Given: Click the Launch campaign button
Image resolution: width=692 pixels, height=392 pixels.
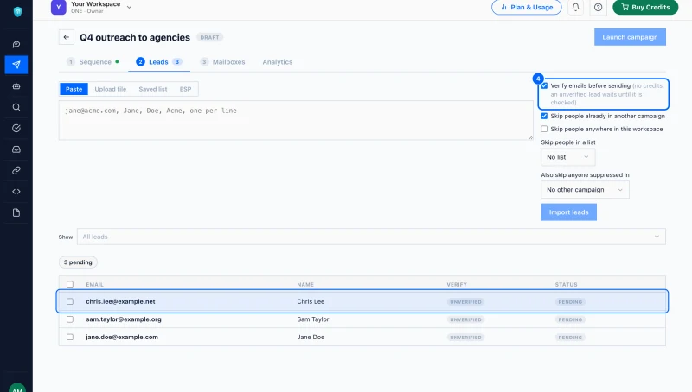Looking at the screenshot, I should (x=630, y=37).
